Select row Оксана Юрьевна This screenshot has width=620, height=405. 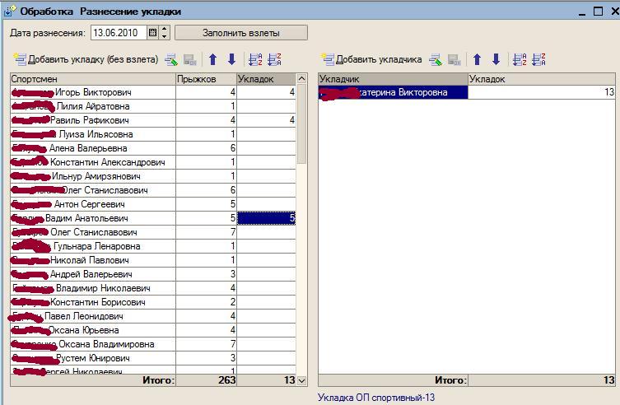[153, 330]
